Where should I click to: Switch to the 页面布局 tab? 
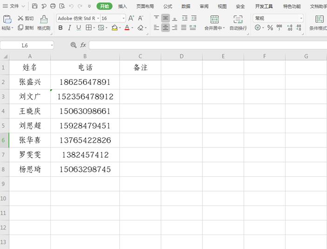tap(145, 6)
